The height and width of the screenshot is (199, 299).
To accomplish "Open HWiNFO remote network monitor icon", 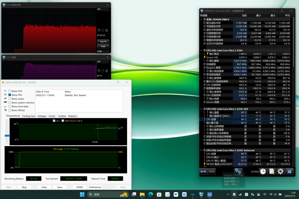I will click(238, 172).
